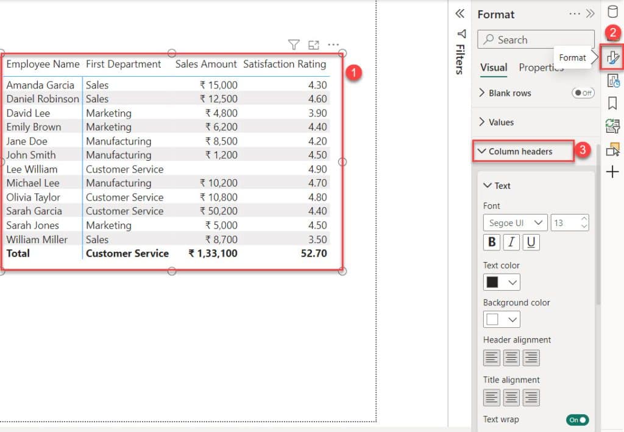Viewport: 624px width, 432px height.
Task: Open the Performance analyzer pane icon
Action: 613,81
